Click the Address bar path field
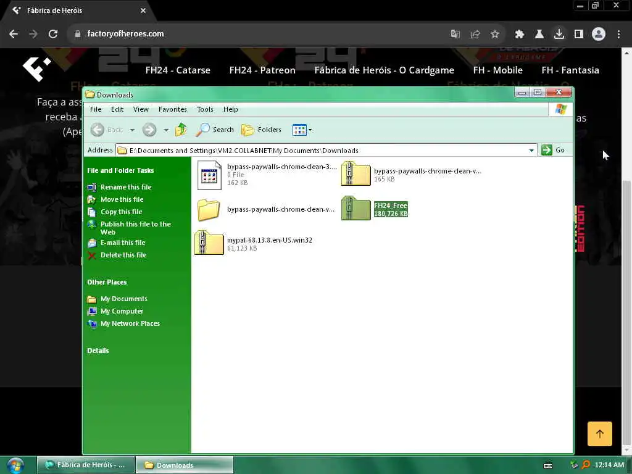This screenshot has height=474, width=632. 326,151
